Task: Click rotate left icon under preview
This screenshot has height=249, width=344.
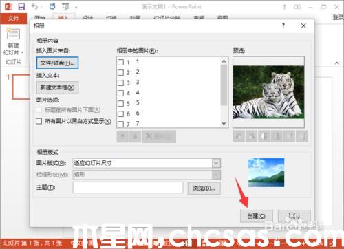Action: [239, 136]
